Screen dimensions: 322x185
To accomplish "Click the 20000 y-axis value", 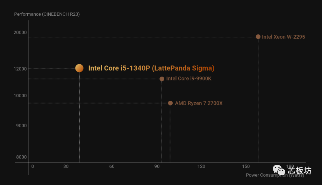I will tap(20, 33).
